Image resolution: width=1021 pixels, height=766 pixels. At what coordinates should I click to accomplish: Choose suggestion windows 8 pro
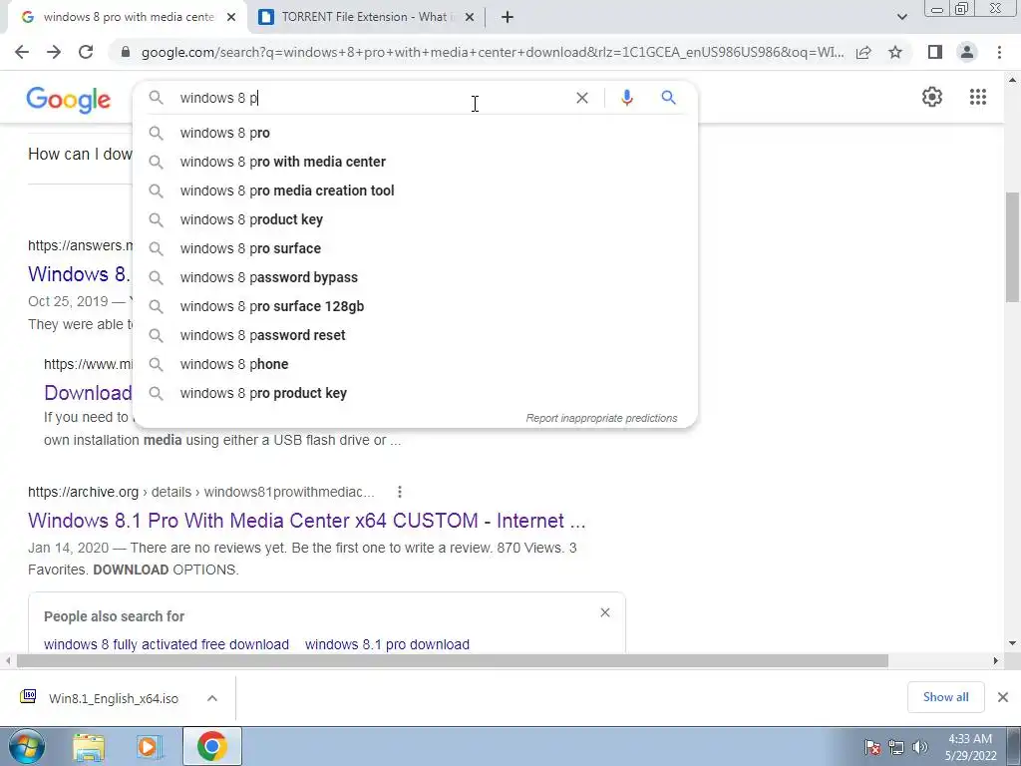tap(415, 133)
